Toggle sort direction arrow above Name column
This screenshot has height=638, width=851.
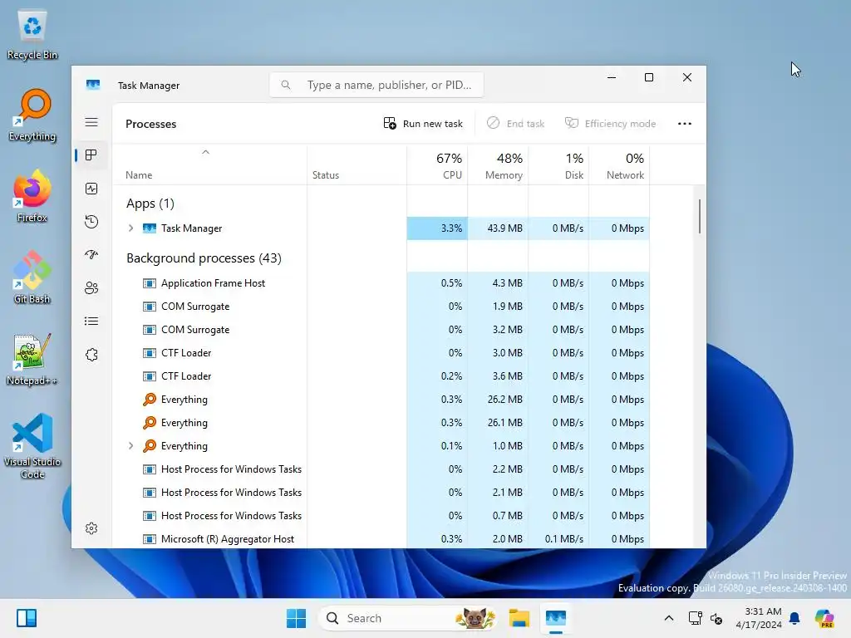click(x=206, y=153)
